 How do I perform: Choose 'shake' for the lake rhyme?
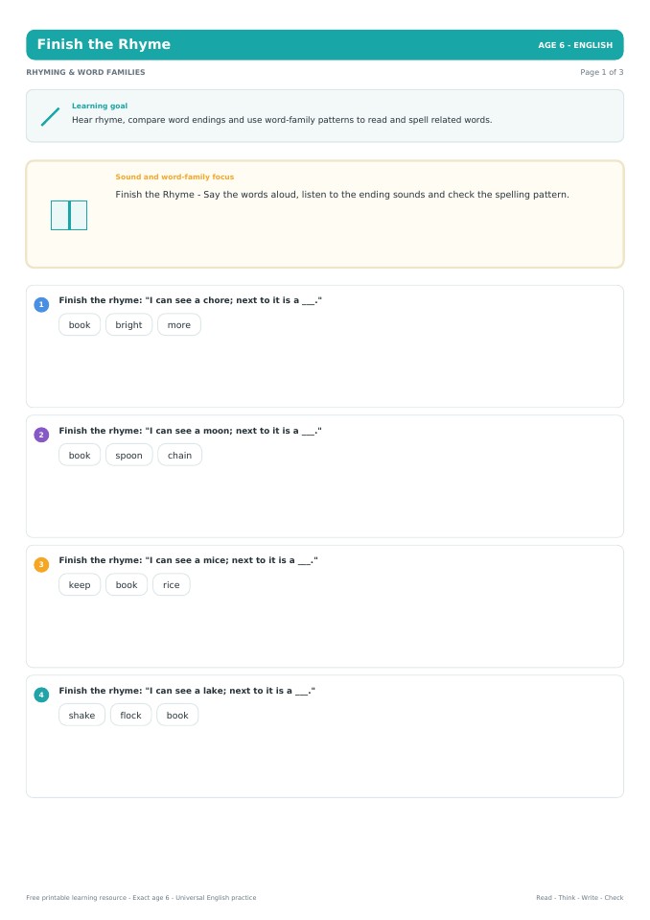[x=82, y=716]
